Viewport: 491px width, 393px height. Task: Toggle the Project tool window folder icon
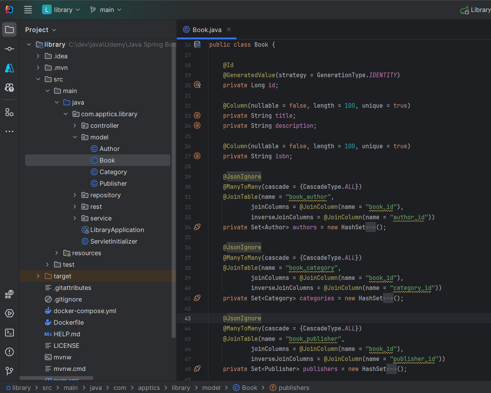pyautogui.click(x=10, y=30)
